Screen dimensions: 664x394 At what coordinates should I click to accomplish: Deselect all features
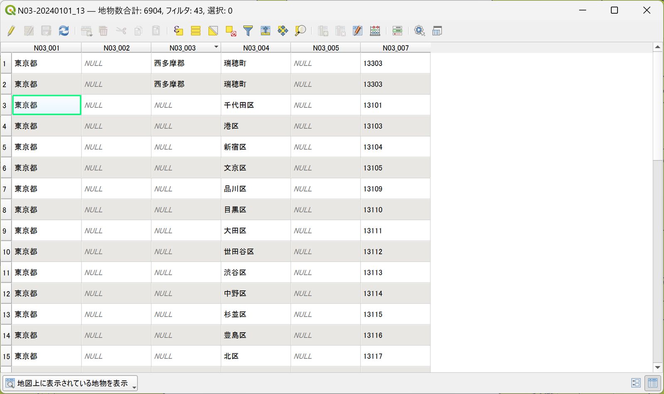(x=231, y=31)
